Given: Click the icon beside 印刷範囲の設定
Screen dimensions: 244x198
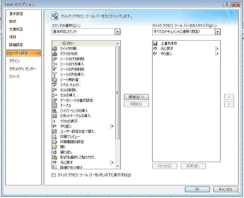Looking at the screenshot, I should point(55,142).
